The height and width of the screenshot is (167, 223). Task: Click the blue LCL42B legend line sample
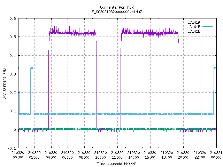pyautogui.click(x=207, y=31)
